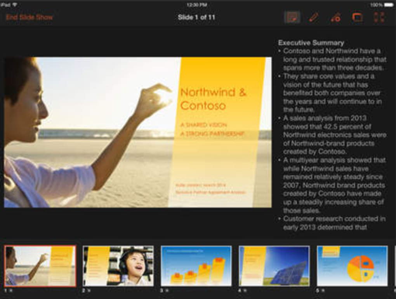The width and height of the screenshot is (396, 299).
Task: Tap transition star under slide 5 thumbnail
Action: tap(323, 291)
